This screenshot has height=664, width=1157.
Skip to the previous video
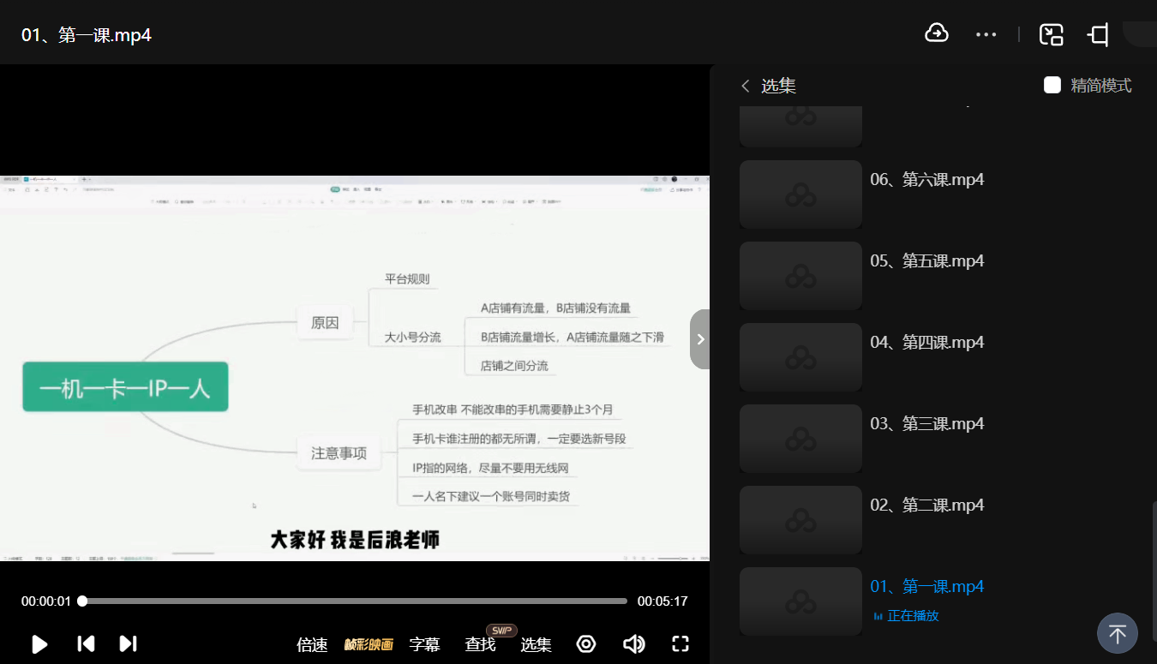point(86,643)
